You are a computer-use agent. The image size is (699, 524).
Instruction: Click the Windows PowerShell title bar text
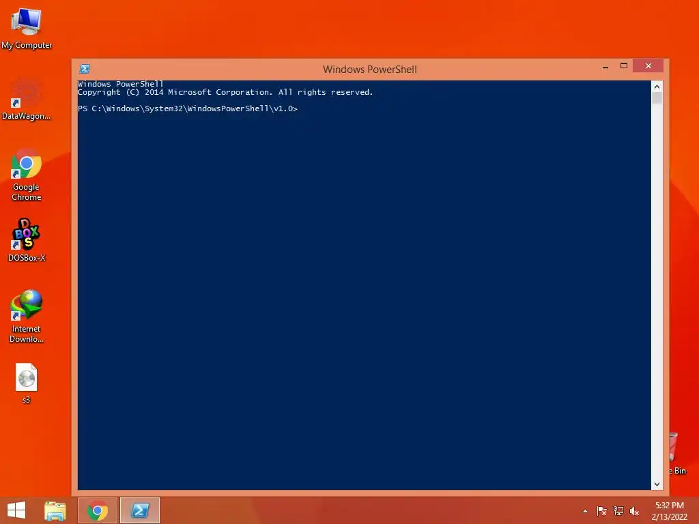(x=369, y=70)
